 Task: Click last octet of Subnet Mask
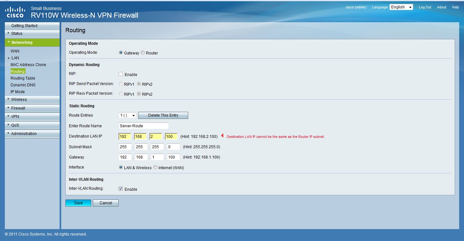click(x=173, y=147)
